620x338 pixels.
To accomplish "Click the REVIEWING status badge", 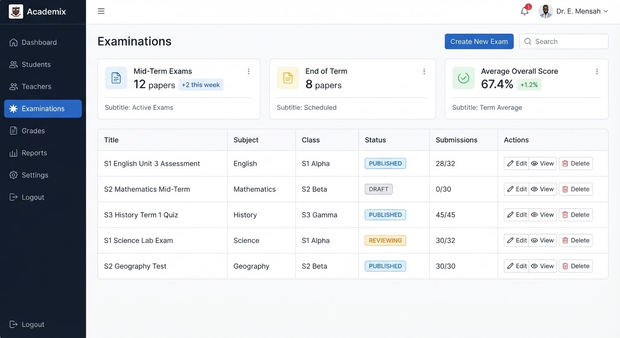I will click(x=385, y=240).
